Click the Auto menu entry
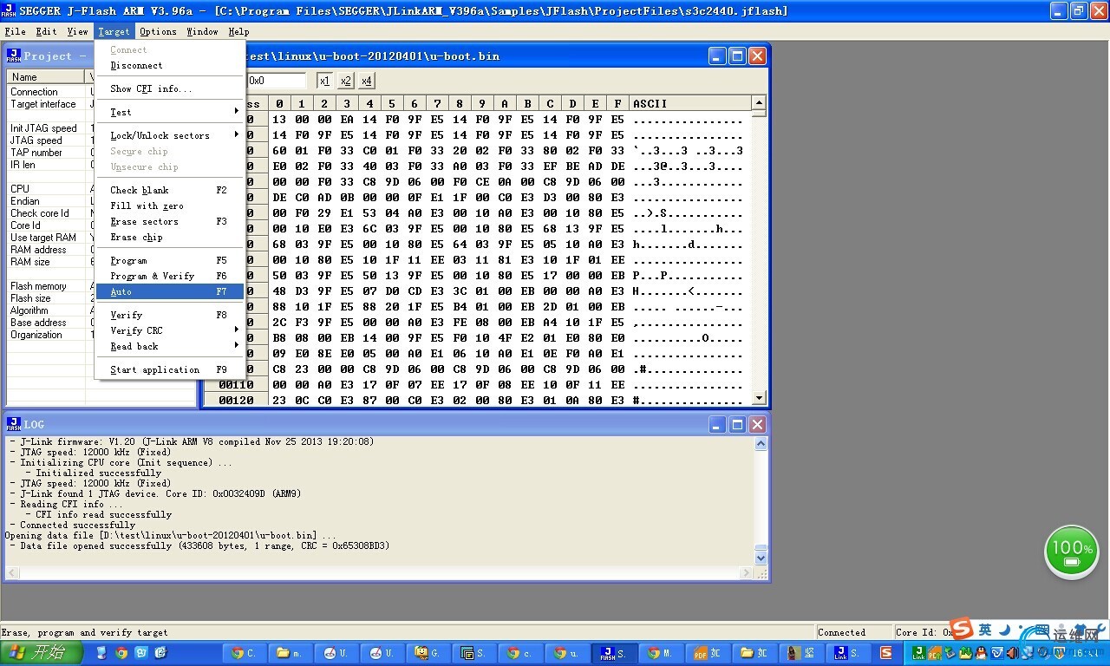The height and width of the screenshot is (666, 1110). (170, 291)
